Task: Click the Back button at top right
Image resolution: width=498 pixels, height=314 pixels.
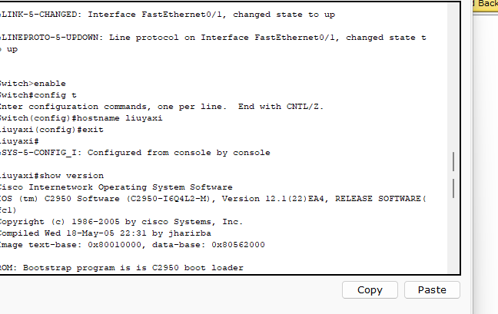Action: coord(485,5)
